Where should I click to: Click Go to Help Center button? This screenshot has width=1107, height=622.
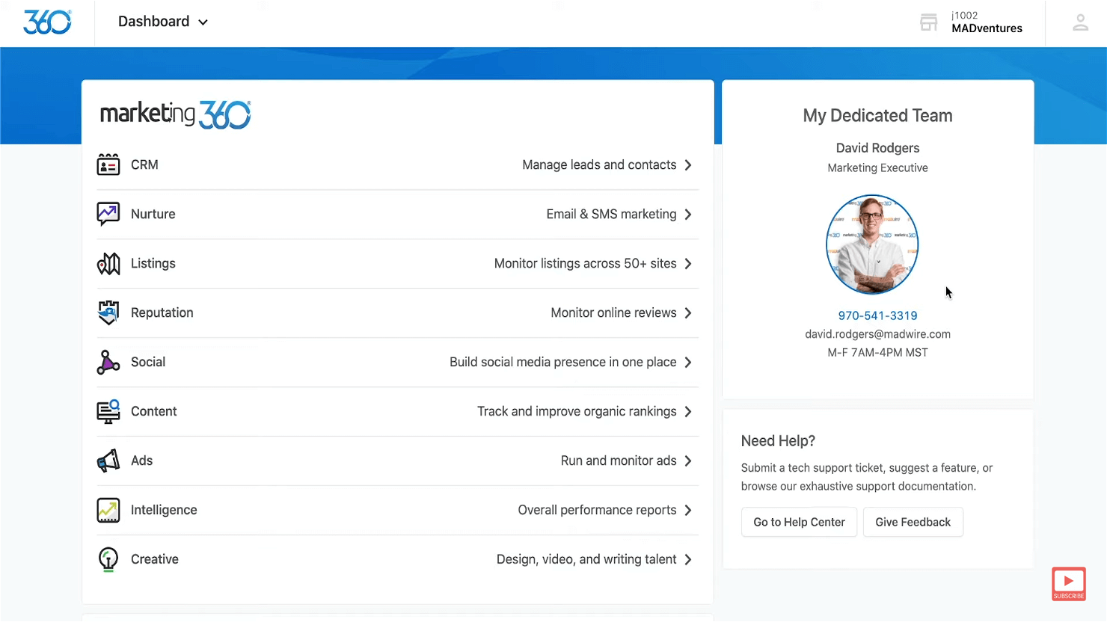799,522
